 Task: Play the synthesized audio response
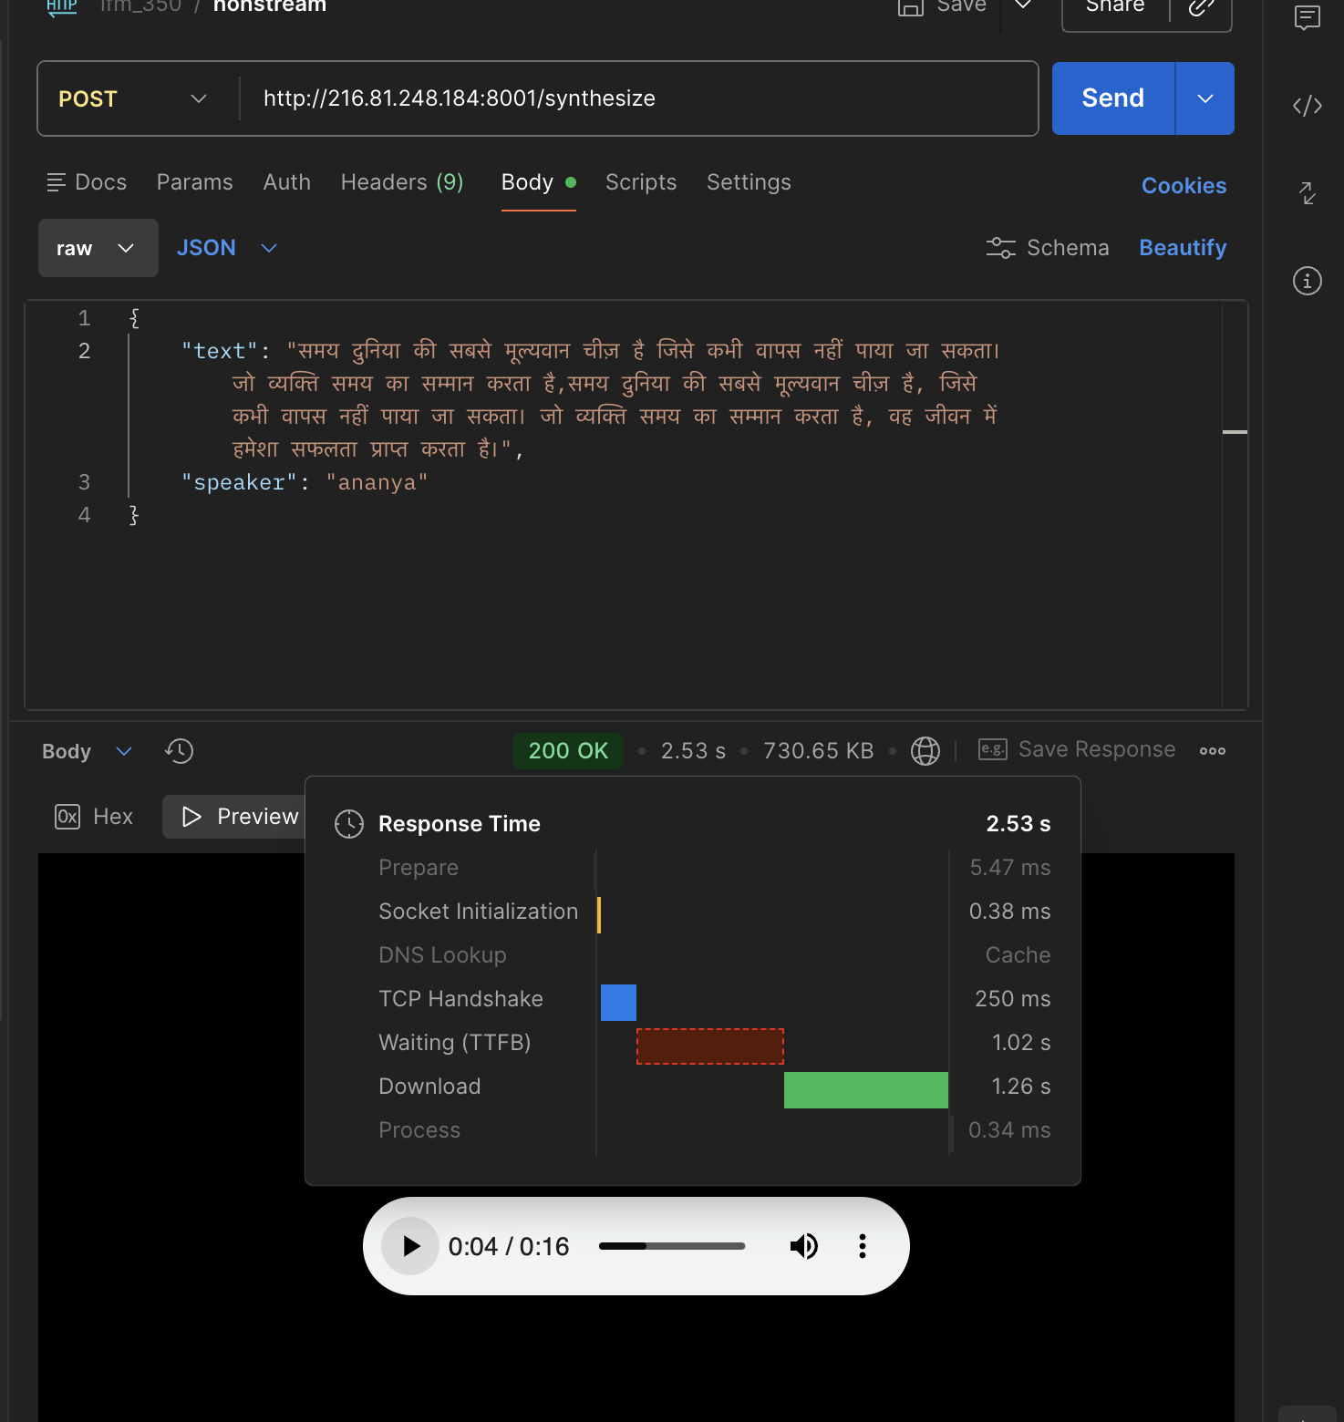click(x=410, y=1246)
